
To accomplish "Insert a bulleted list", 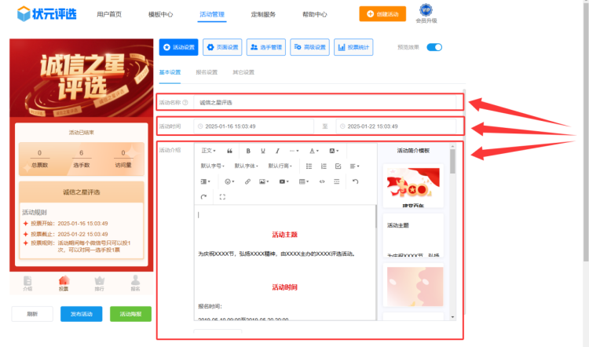I will click(x=309, y=166).
